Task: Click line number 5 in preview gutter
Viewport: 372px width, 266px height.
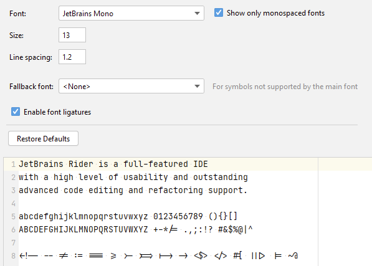Action: pyautogui.click(x=13, y=216)
